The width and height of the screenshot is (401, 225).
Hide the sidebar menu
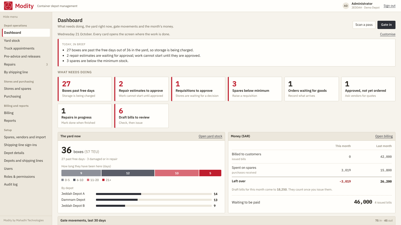(x=10, y=17)
